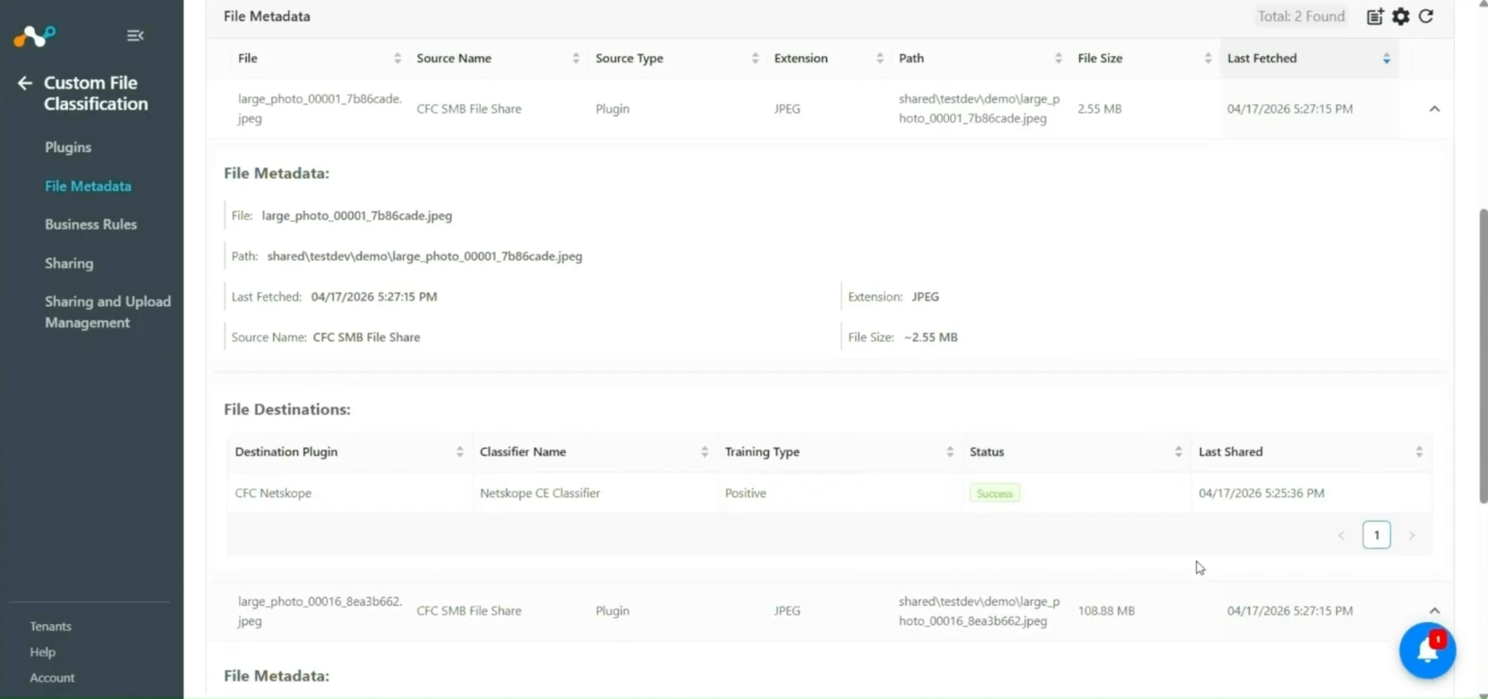The image size is (1488, 699).
Task: Open the notification bell bubble
Action: 1427,650
